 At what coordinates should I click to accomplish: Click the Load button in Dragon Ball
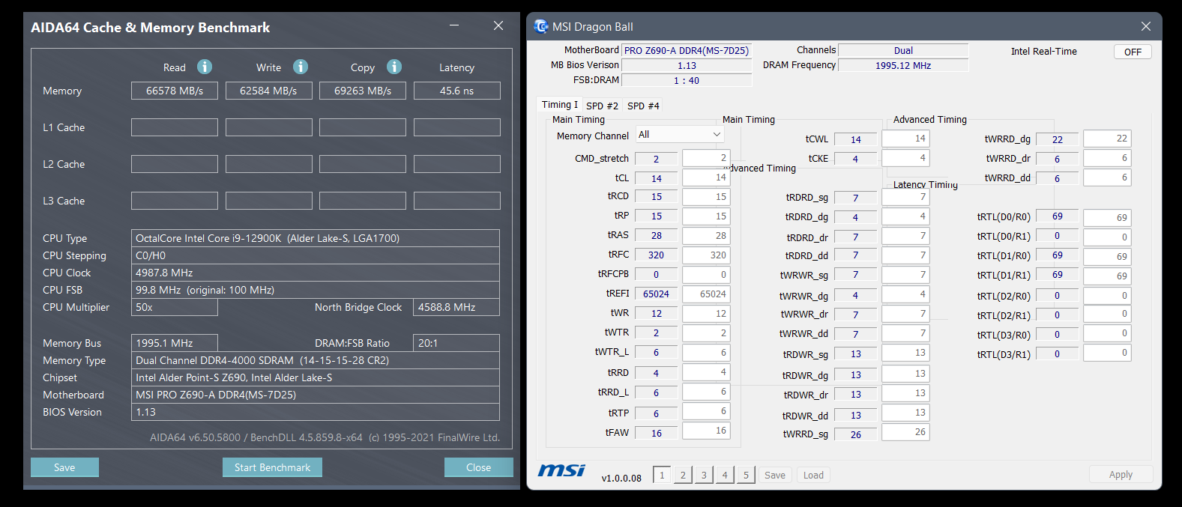pyautogui.click(x=813, y=475)
